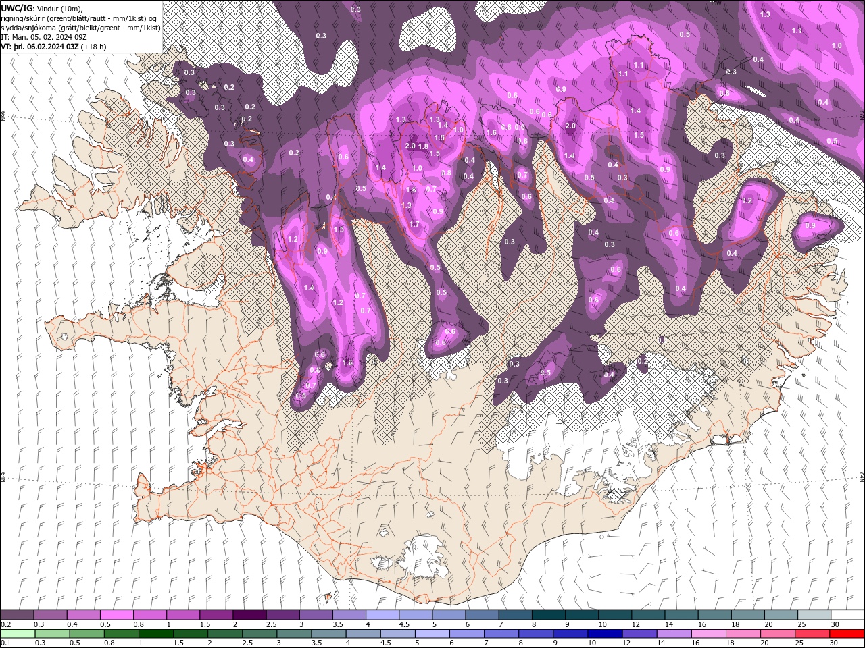The image size is (865, 648).
Task: Click the deep blue lower swatch between 10 and 12
Action: click(x=605, y=634)
